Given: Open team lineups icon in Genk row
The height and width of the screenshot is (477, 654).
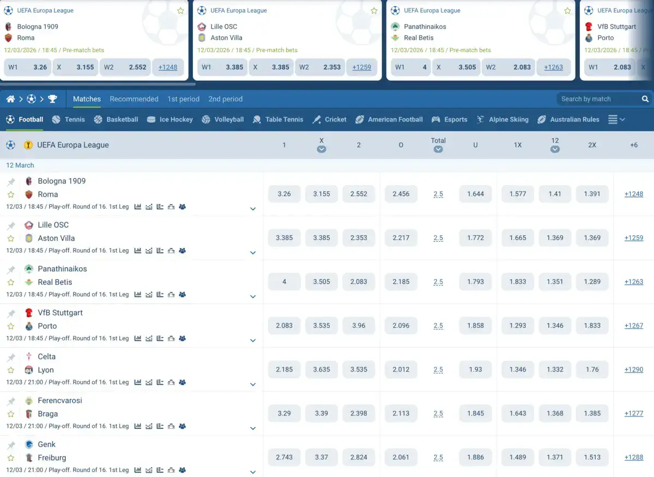Looking at the screenshot, I should [x=182, y=470].
